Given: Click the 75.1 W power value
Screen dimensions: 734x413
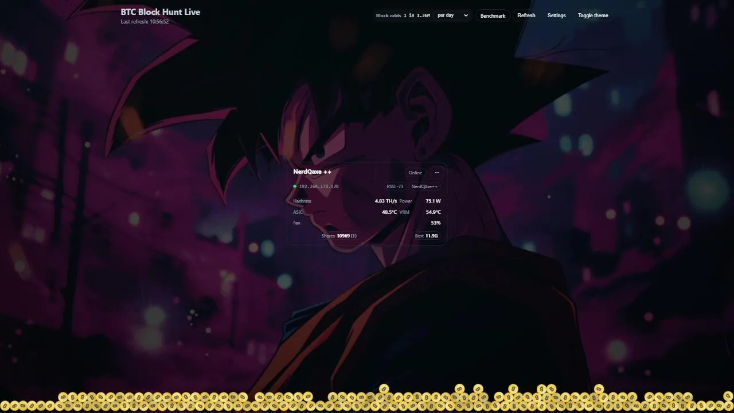Looking at the screenshot, I should 433,201.
